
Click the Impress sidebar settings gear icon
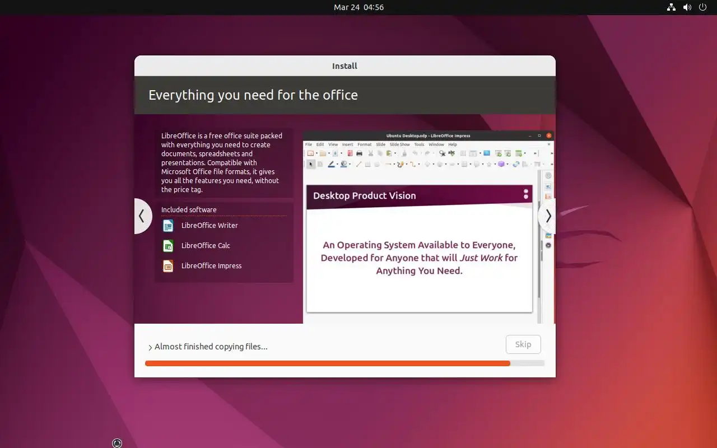[x=548, y=176]
